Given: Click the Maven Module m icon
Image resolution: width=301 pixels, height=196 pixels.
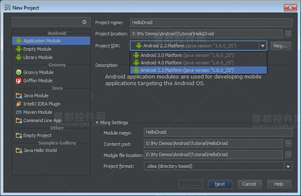Looking at the screenshot, I should pos(19,112).
